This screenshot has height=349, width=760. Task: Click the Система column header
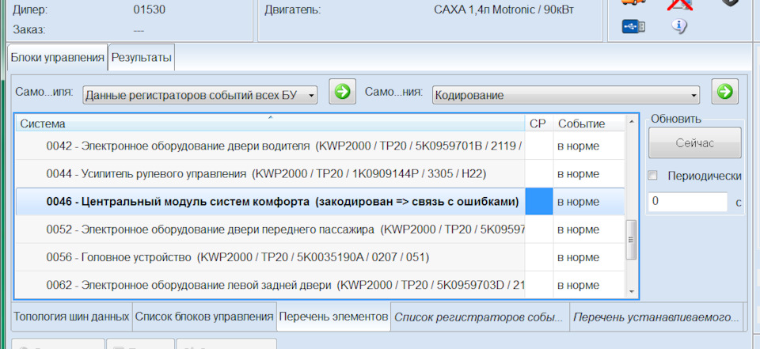coord(271,123)
